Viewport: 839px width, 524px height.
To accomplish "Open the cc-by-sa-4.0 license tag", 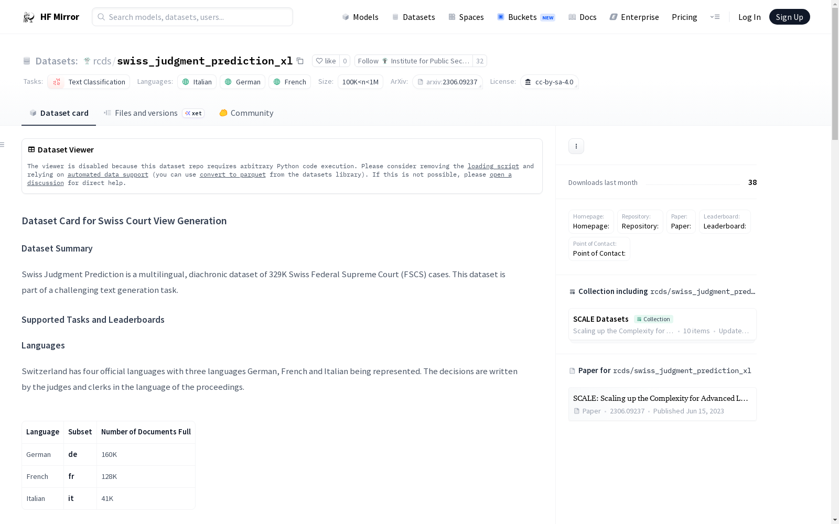I will [549, 82].
